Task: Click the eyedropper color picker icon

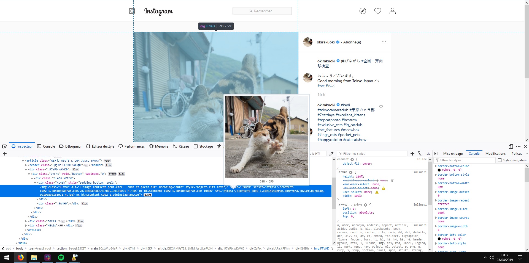Action: pos(331,154)
